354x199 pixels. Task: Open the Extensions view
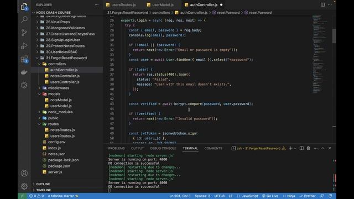[24, 59]
